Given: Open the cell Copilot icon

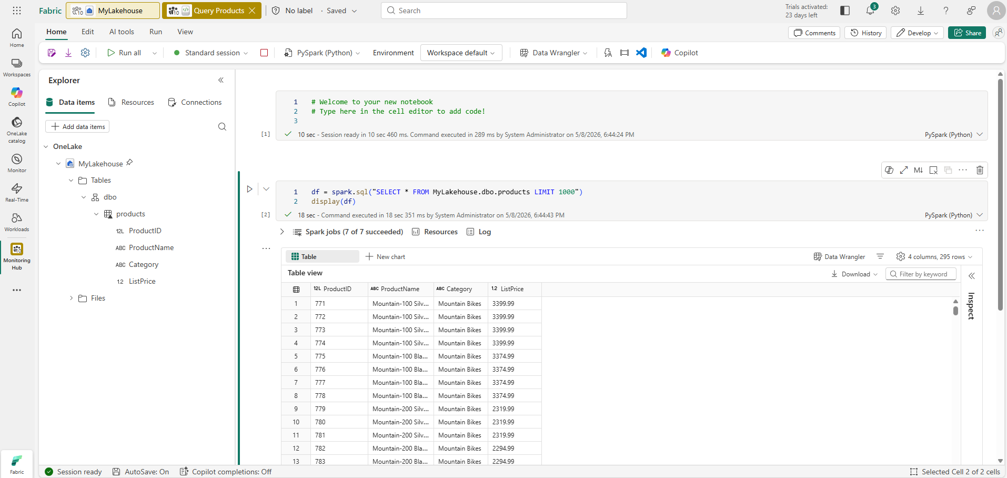Looking at the screenshot, I should tap(889, 170).
